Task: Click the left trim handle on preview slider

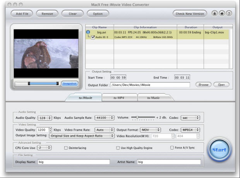Action: [x=29, y=84]
